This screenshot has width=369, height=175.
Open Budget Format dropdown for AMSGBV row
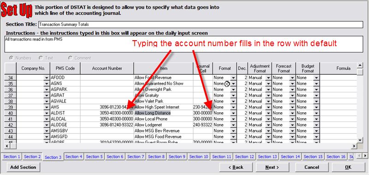(316, 131)
